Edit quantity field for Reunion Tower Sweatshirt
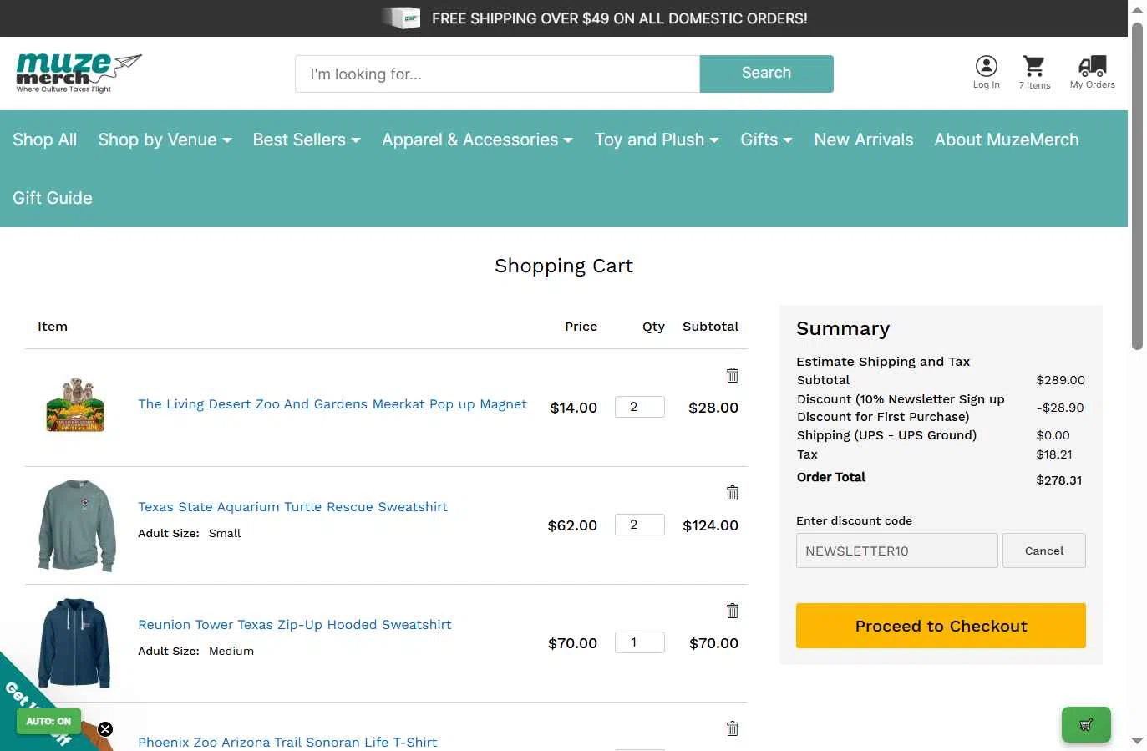This screenshot has height=751, width=1147. (x=640, y=642)
